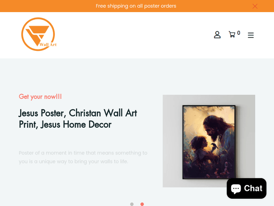Select the second slideshow dot
This screenshot has height=206, width=274.
pyautogui.click(x=142, y=204)
